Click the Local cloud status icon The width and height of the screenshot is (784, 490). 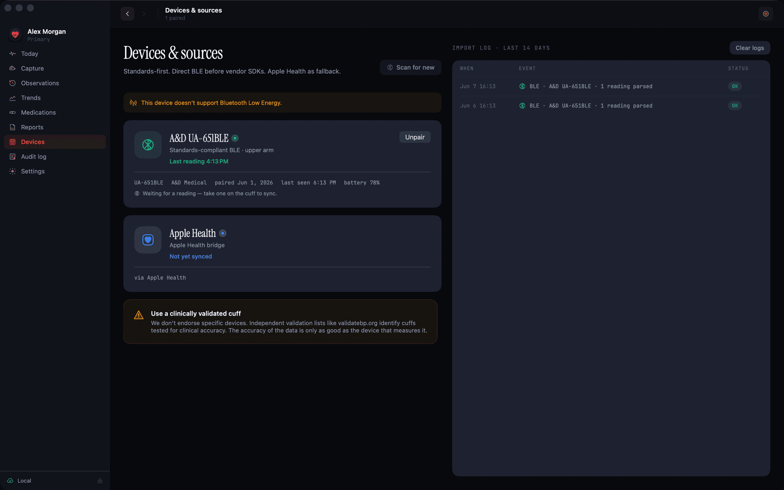click(10, 481)
